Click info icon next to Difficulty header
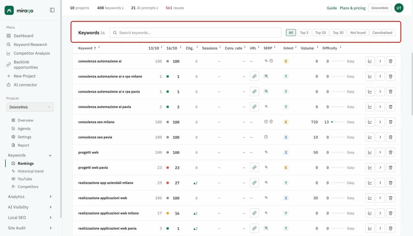Screen dimensions: 413x236 click(340, 47)
